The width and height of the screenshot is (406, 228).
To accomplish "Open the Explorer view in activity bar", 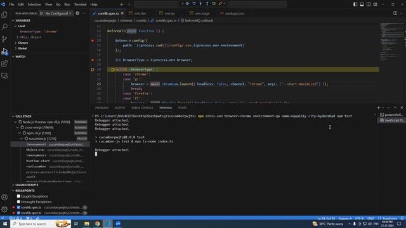I will 4,15.
